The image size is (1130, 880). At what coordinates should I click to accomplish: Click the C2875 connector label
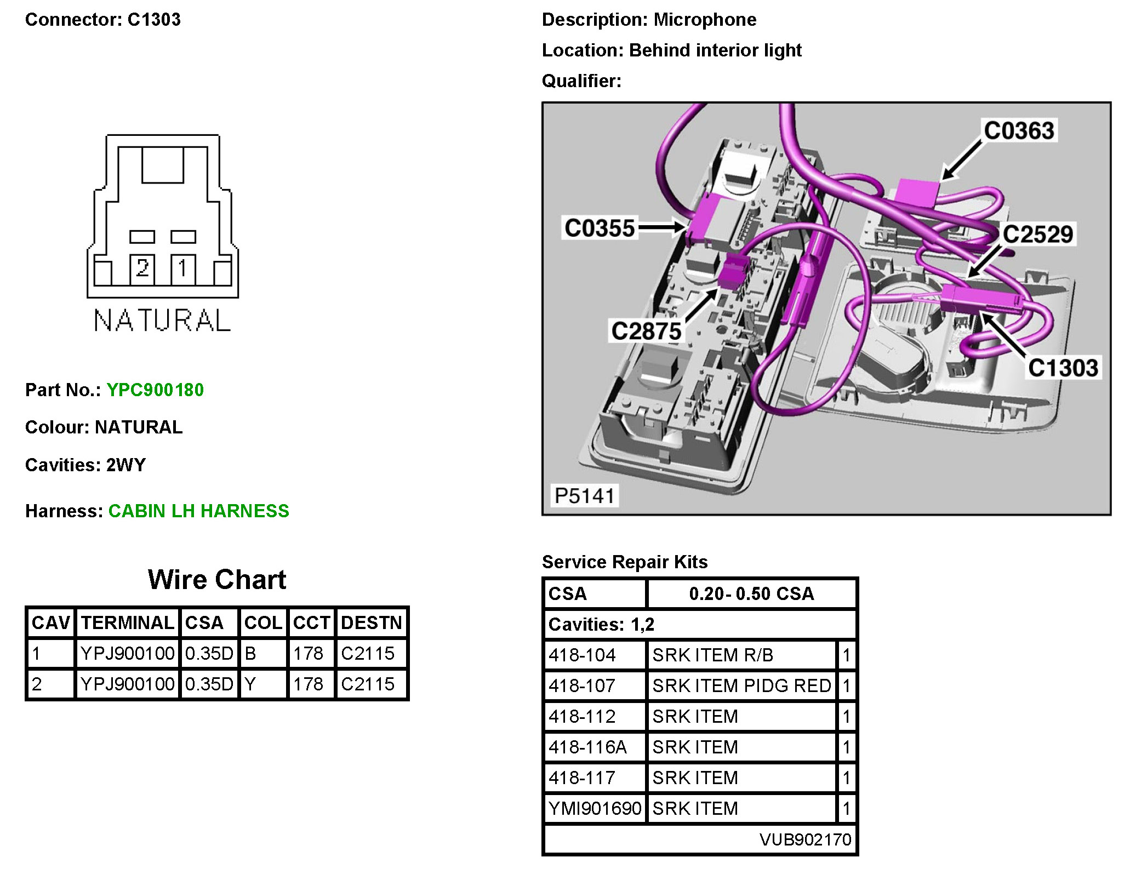point(646,331)
